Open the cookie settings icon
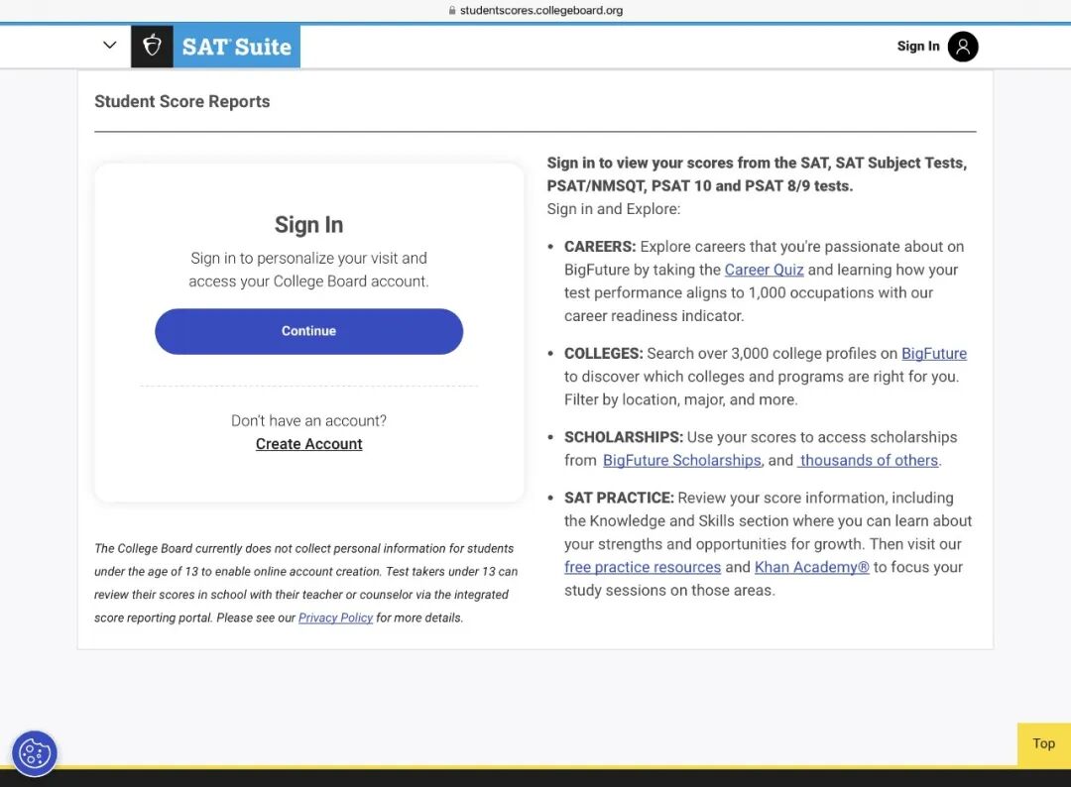The height and width of the screenshot is (787, 1071). tap(35, 753)
